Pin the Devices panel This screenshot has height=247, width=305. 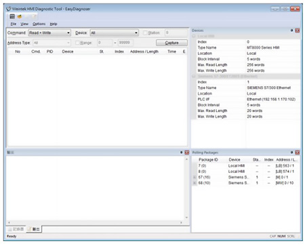click(x=291, y=31)
